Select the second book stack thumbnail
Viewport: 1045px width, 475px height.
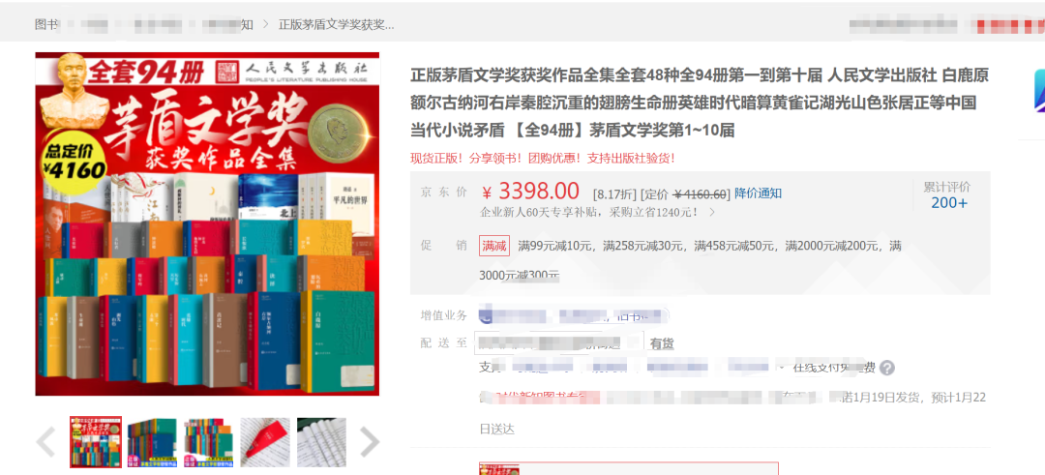tap(152, 442)
